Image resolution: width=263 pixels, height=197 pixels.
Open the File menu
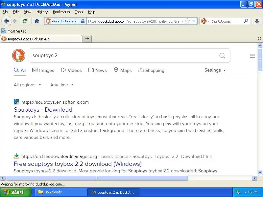(5, 12)
